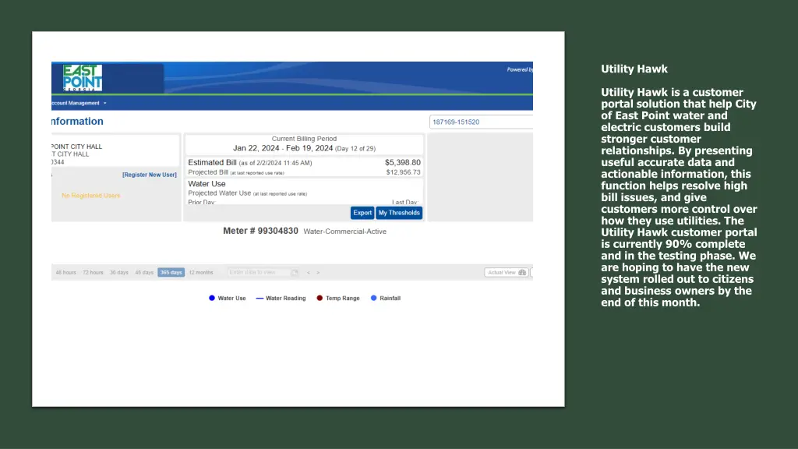Click the Projected Bill amount $12,956.73
This screenshot has height=449, width=798.
tap(403, 172)
